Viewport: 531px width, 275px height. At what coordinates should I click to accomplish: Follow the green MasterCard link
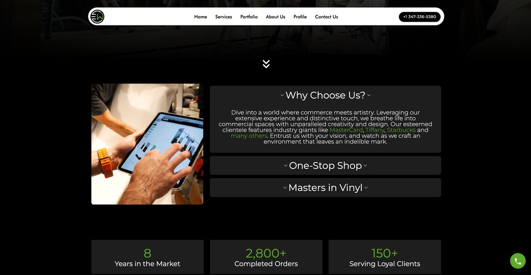tap(346, 130)
